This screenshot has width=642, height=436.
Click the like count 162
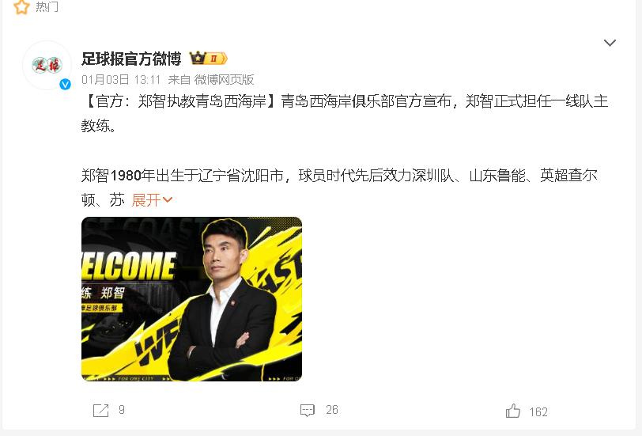[538, 411]
